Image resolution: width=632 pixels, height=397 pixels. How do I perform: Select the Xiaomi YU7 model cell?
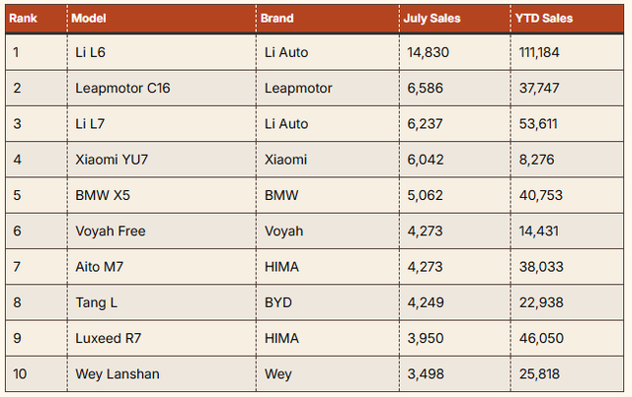point(113,160)
